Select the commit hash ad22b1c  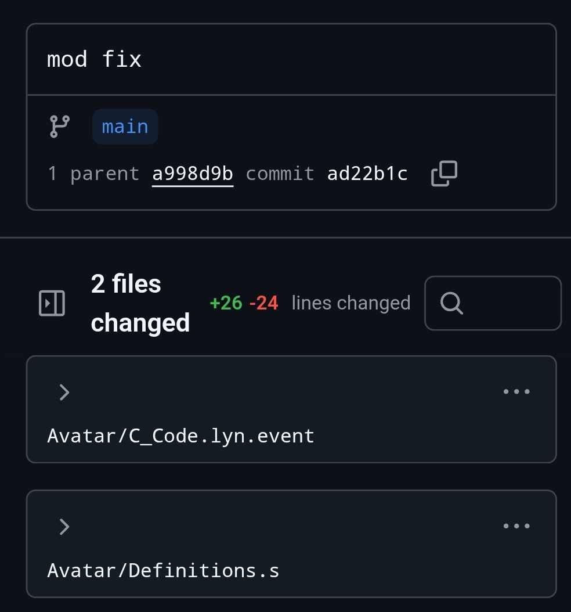[x=367, y=174]
